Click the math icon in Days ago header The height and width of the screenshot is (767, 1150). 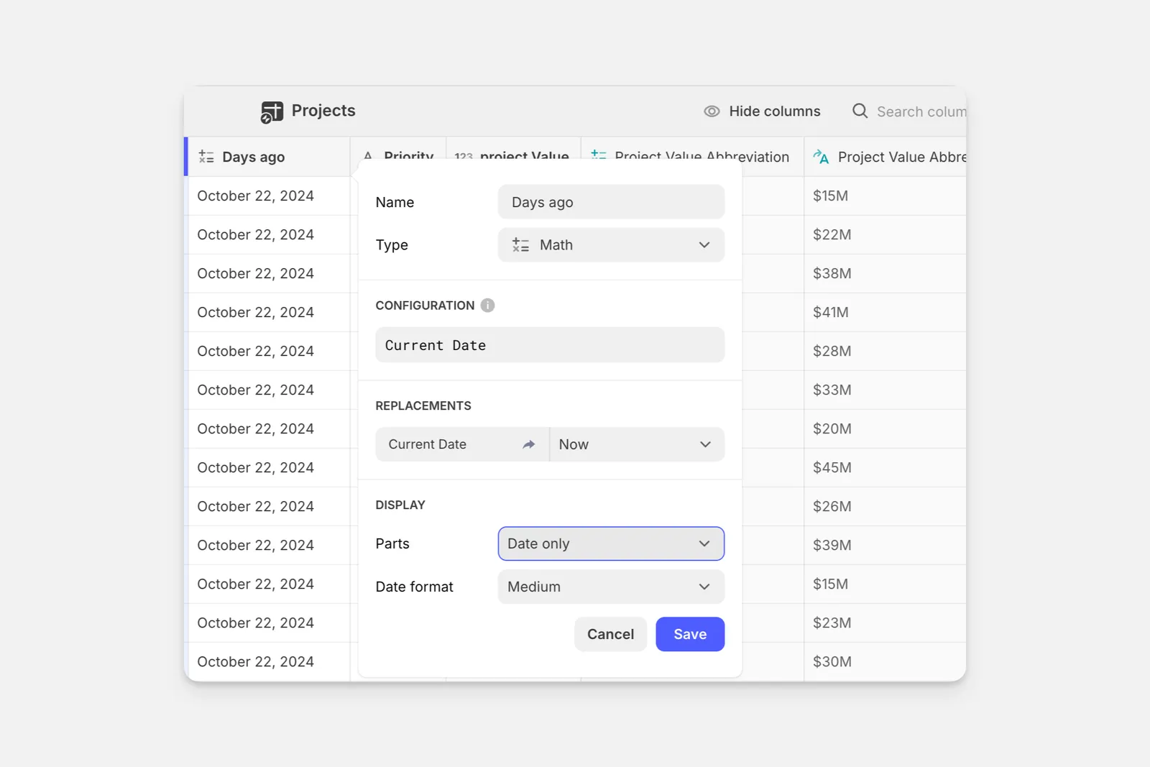(x=206, y=157)
